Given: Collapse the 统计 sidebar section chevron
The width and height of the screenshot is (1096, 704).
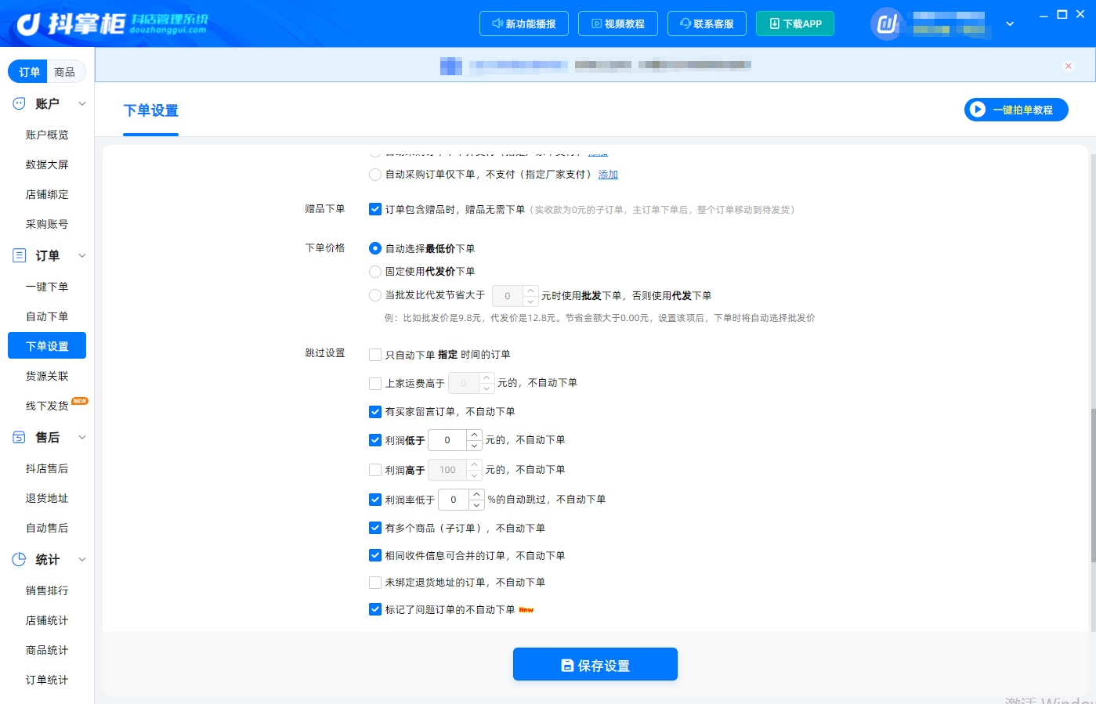Looking at the screenshot, I should [x=82, y=559].
